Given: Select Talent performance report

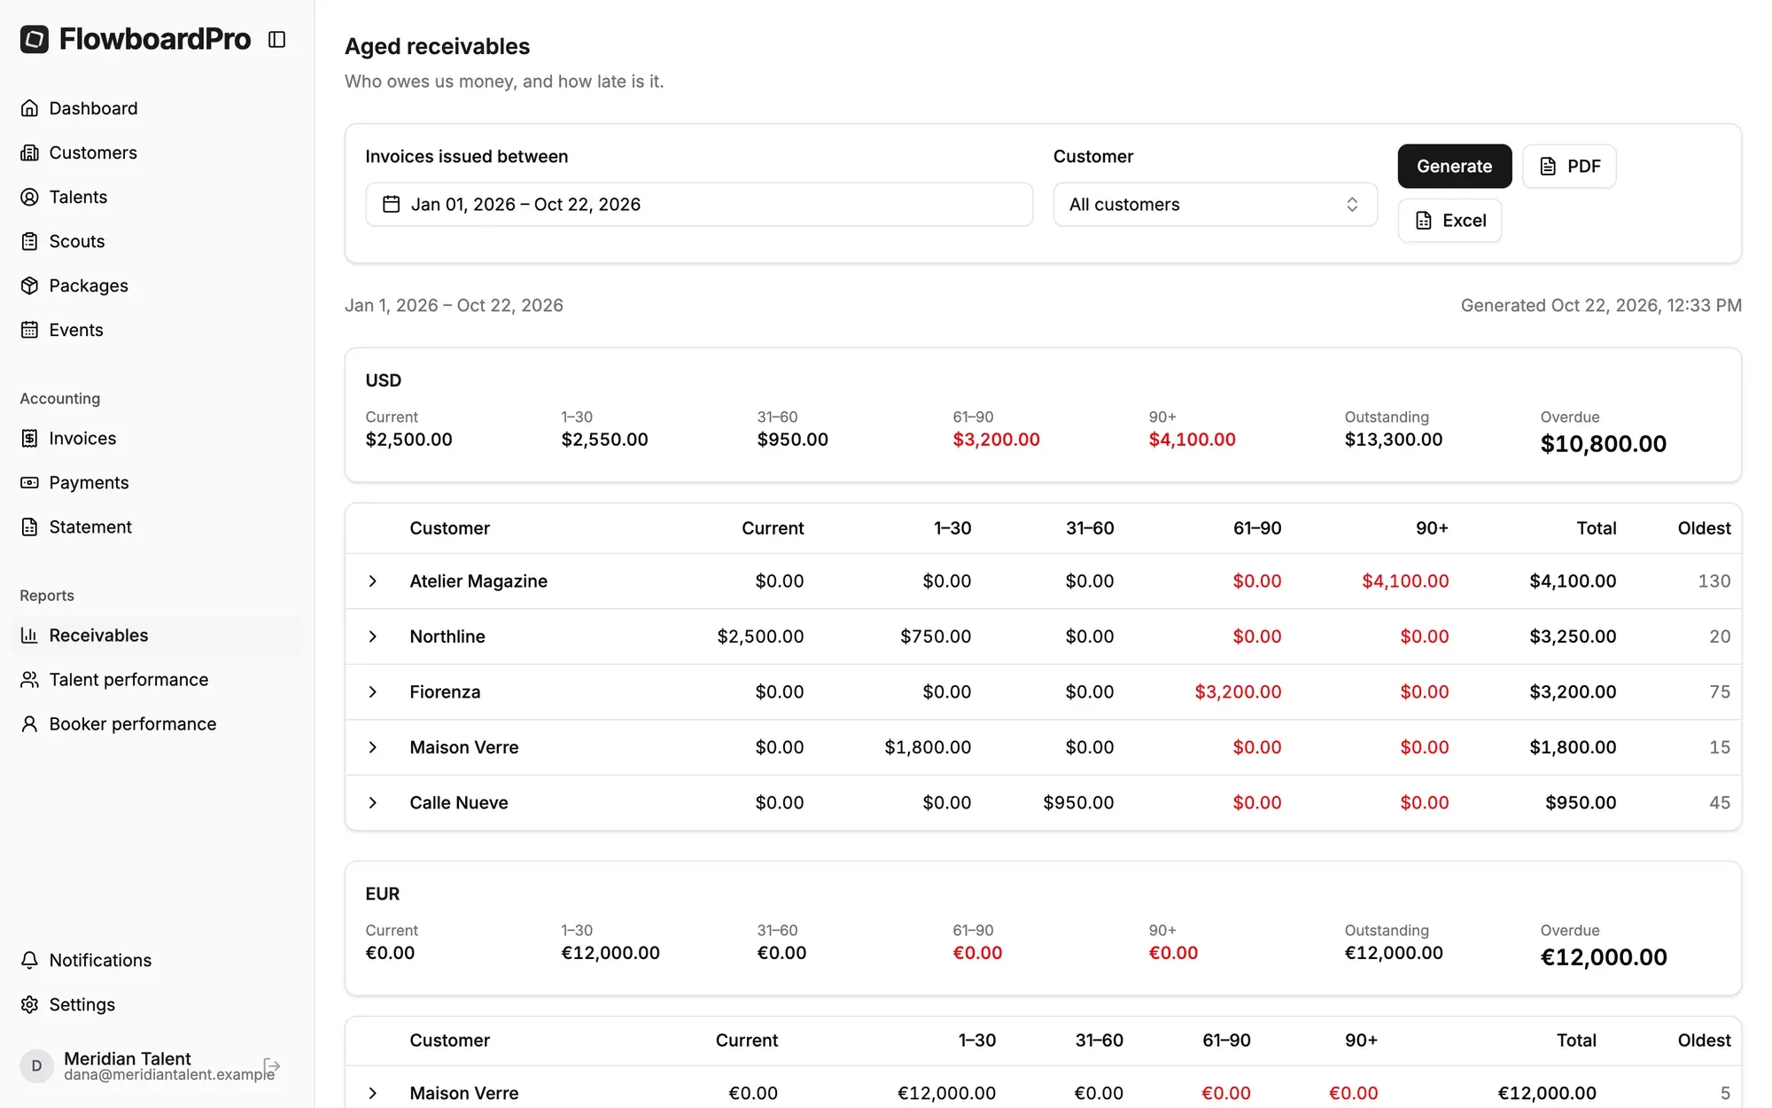Looking at the screenshot, I should [x=158, y=679].
